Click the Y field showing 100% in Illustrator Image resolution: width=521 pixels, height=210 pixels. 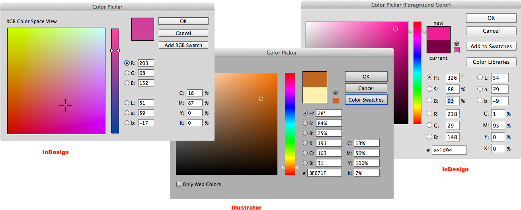366,163
